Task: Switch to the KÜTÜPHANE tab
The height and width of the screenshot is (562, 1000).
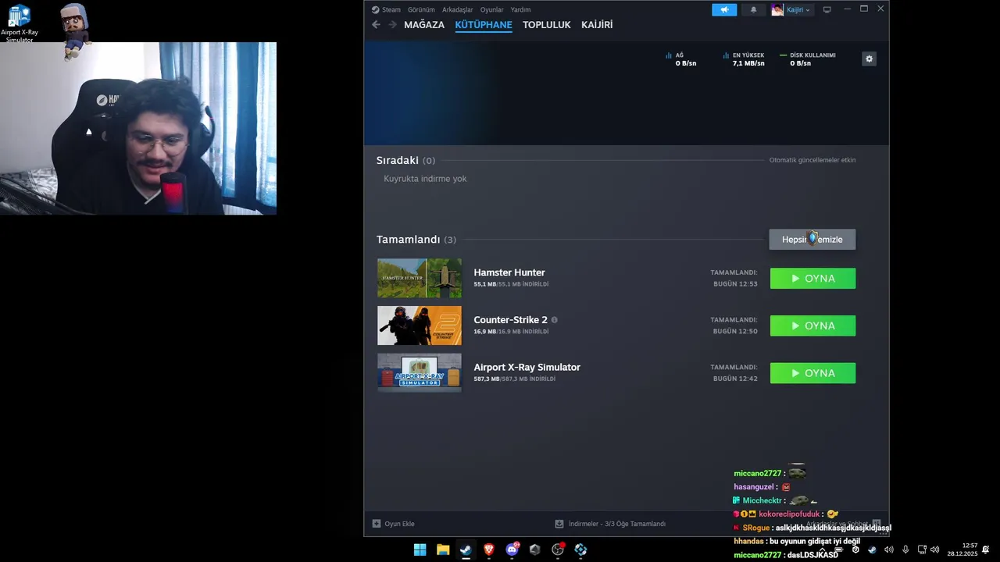Action: coord(484,25)
